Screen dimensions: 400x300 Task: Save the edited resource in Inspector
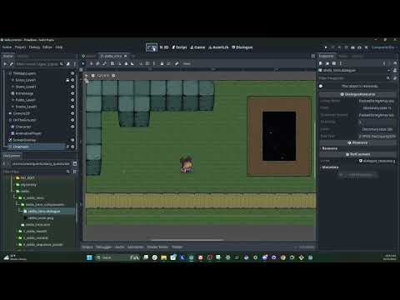click(334, 63)
